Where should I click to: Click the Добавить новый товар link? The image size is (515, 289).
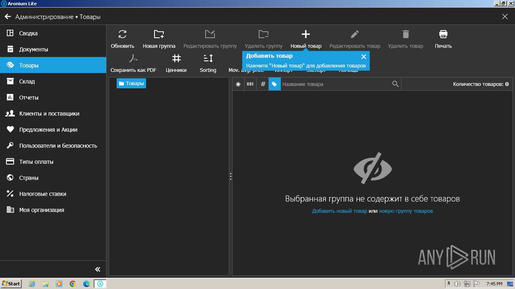340,211
